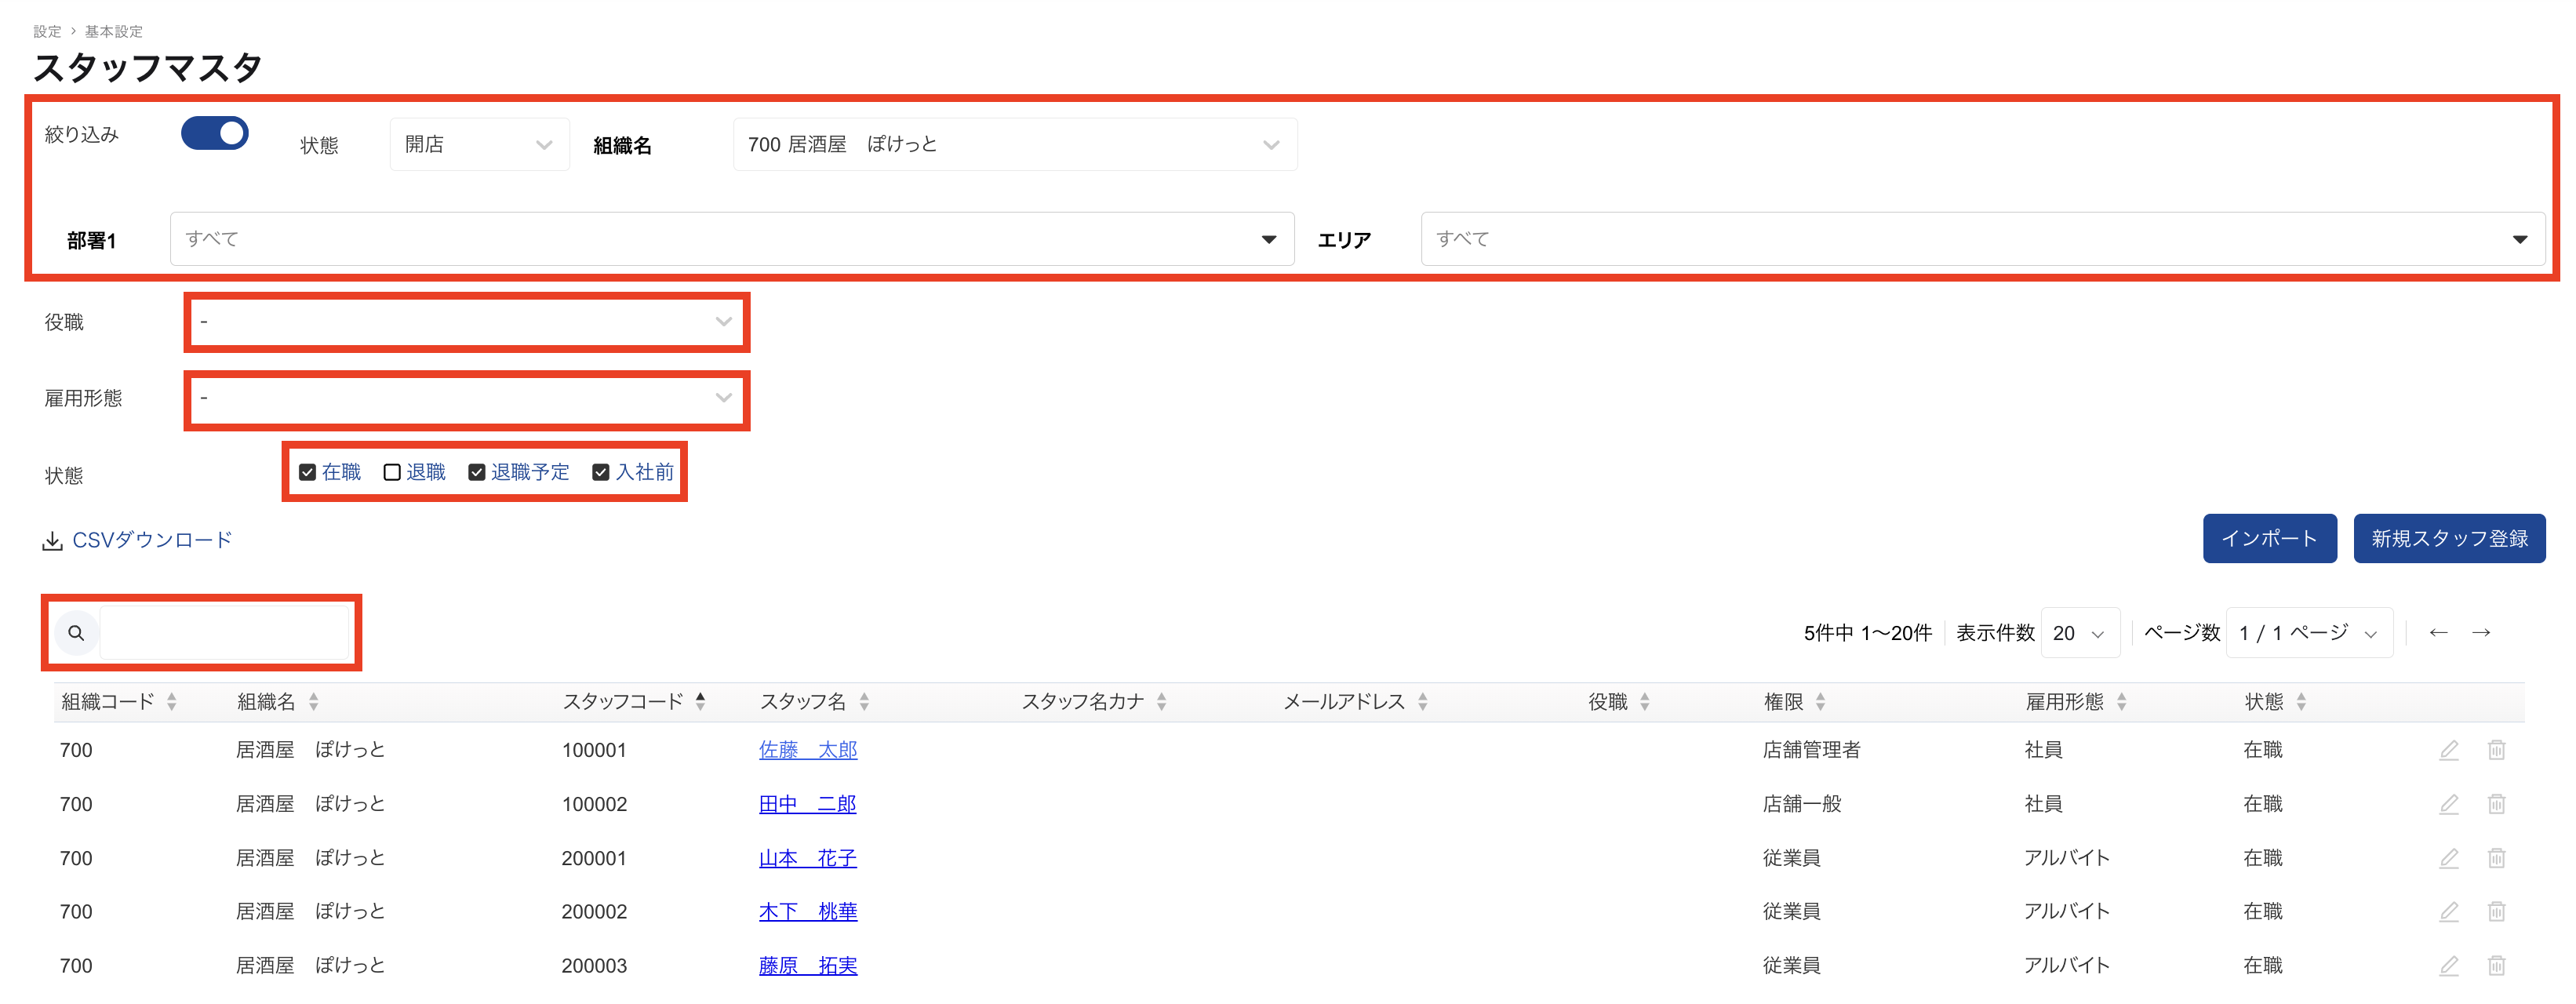Open the 1 / 1 ページ selector
The height and width of the screenshot is (1004, 2576).
(x=2309, y=633)
